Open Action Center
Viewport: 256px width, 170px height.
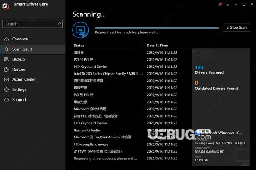pyautogui.click(x=33, y=80)
